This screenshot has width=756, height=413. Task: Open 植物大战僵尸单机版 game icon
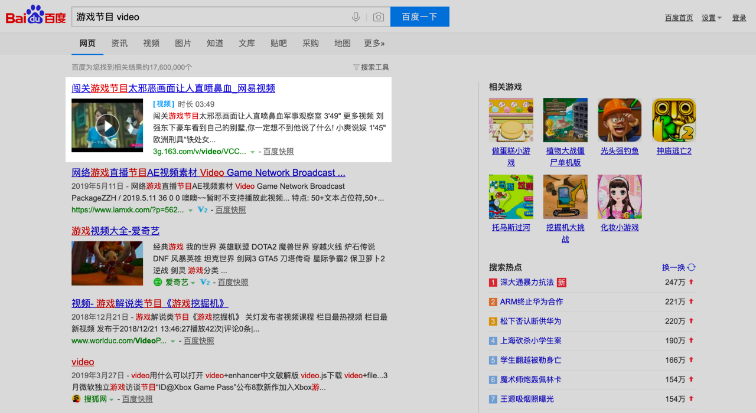click(565, 120)
